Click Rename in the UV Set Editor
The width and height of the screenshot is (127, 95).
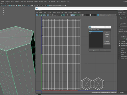click(107, 34)
